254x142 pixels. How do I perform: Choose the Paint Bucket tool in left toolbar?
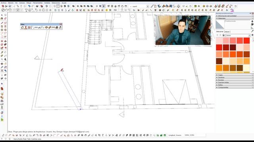point(2,19)
